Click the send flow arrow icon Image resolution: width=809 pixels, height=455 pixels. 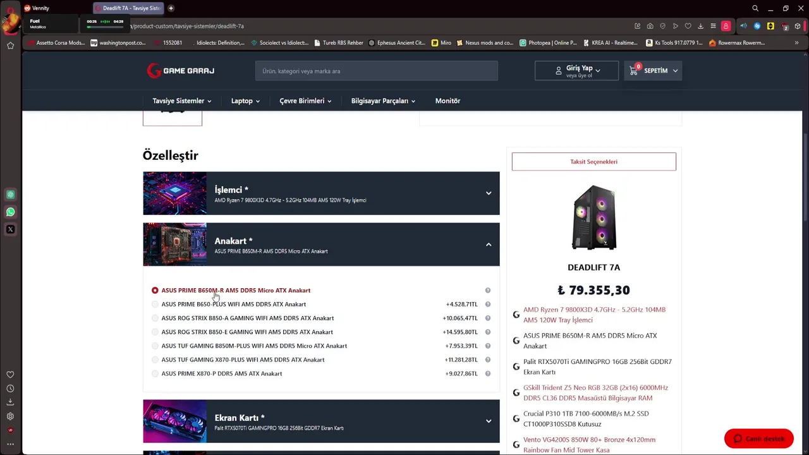[675, 26]
